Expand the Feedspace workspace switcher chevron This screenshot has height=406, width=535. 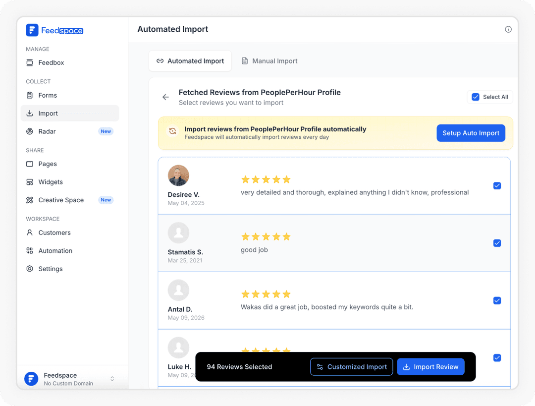[x=112, y=379]
